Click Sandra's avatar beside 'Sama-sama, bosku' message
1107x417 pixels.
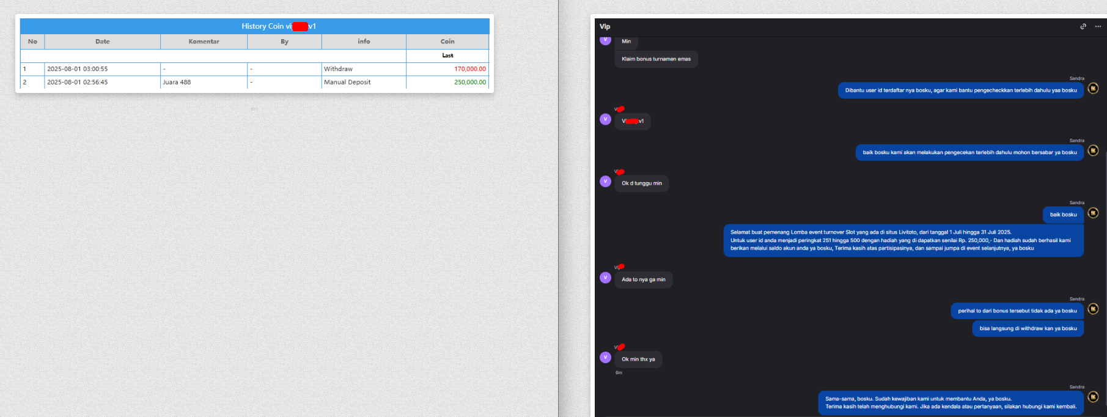1093,397
